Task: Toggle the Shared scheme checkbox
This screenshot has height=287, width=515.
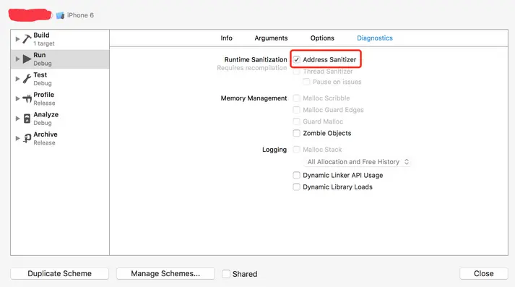Action: coord(226,274)
